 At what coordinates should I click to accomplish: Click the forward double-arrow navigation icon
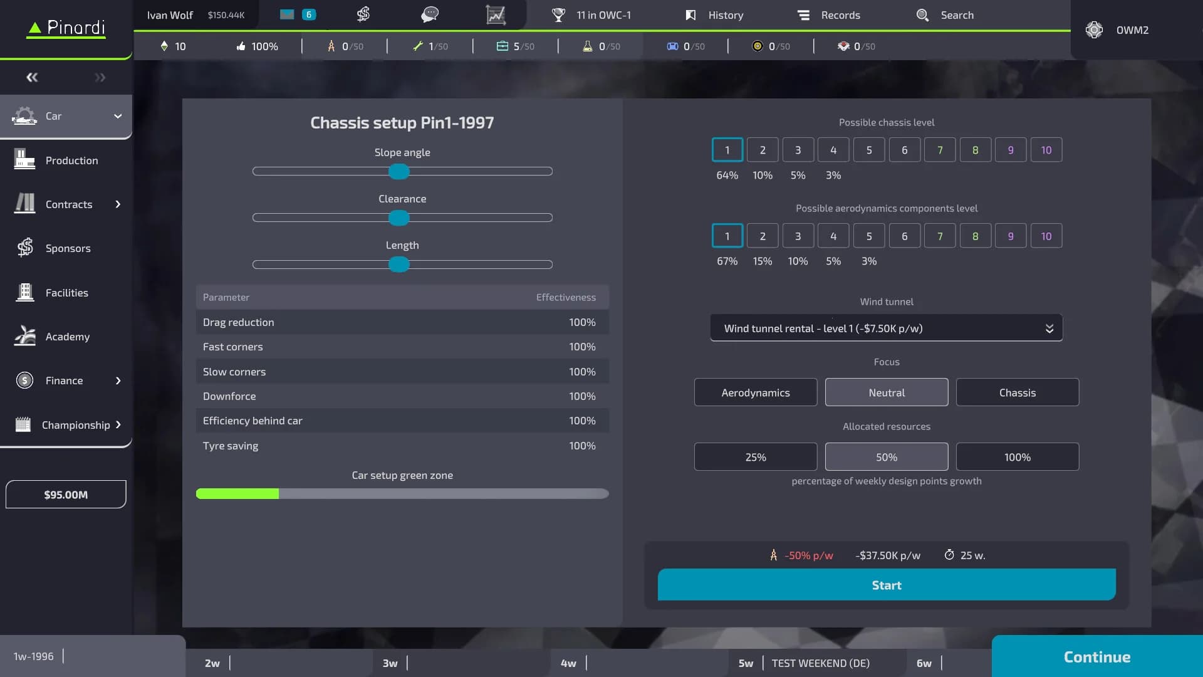pos(100,78)
